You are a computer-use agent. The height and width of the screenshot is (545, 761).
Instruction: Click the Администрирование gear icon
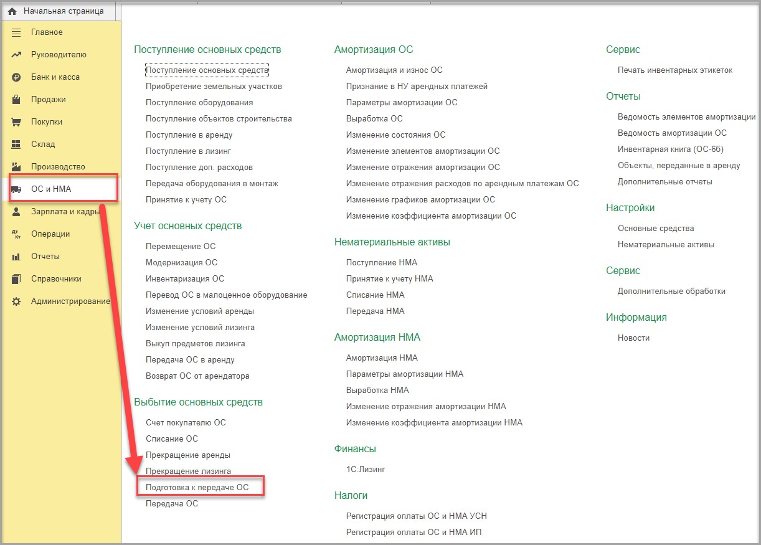tap(17, 301)
